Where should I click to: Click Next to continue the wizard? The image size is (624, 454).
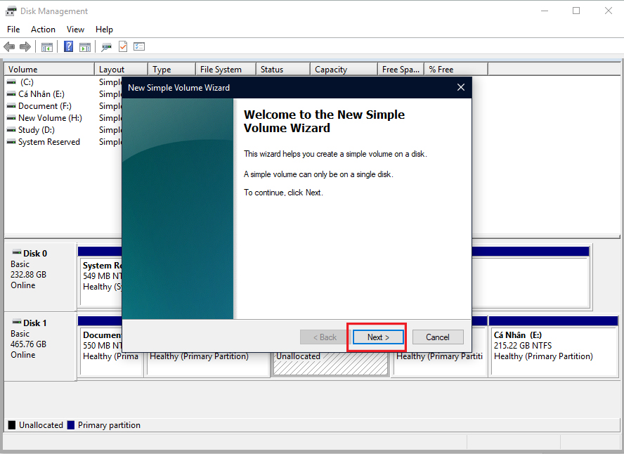[x=378, y=337]
